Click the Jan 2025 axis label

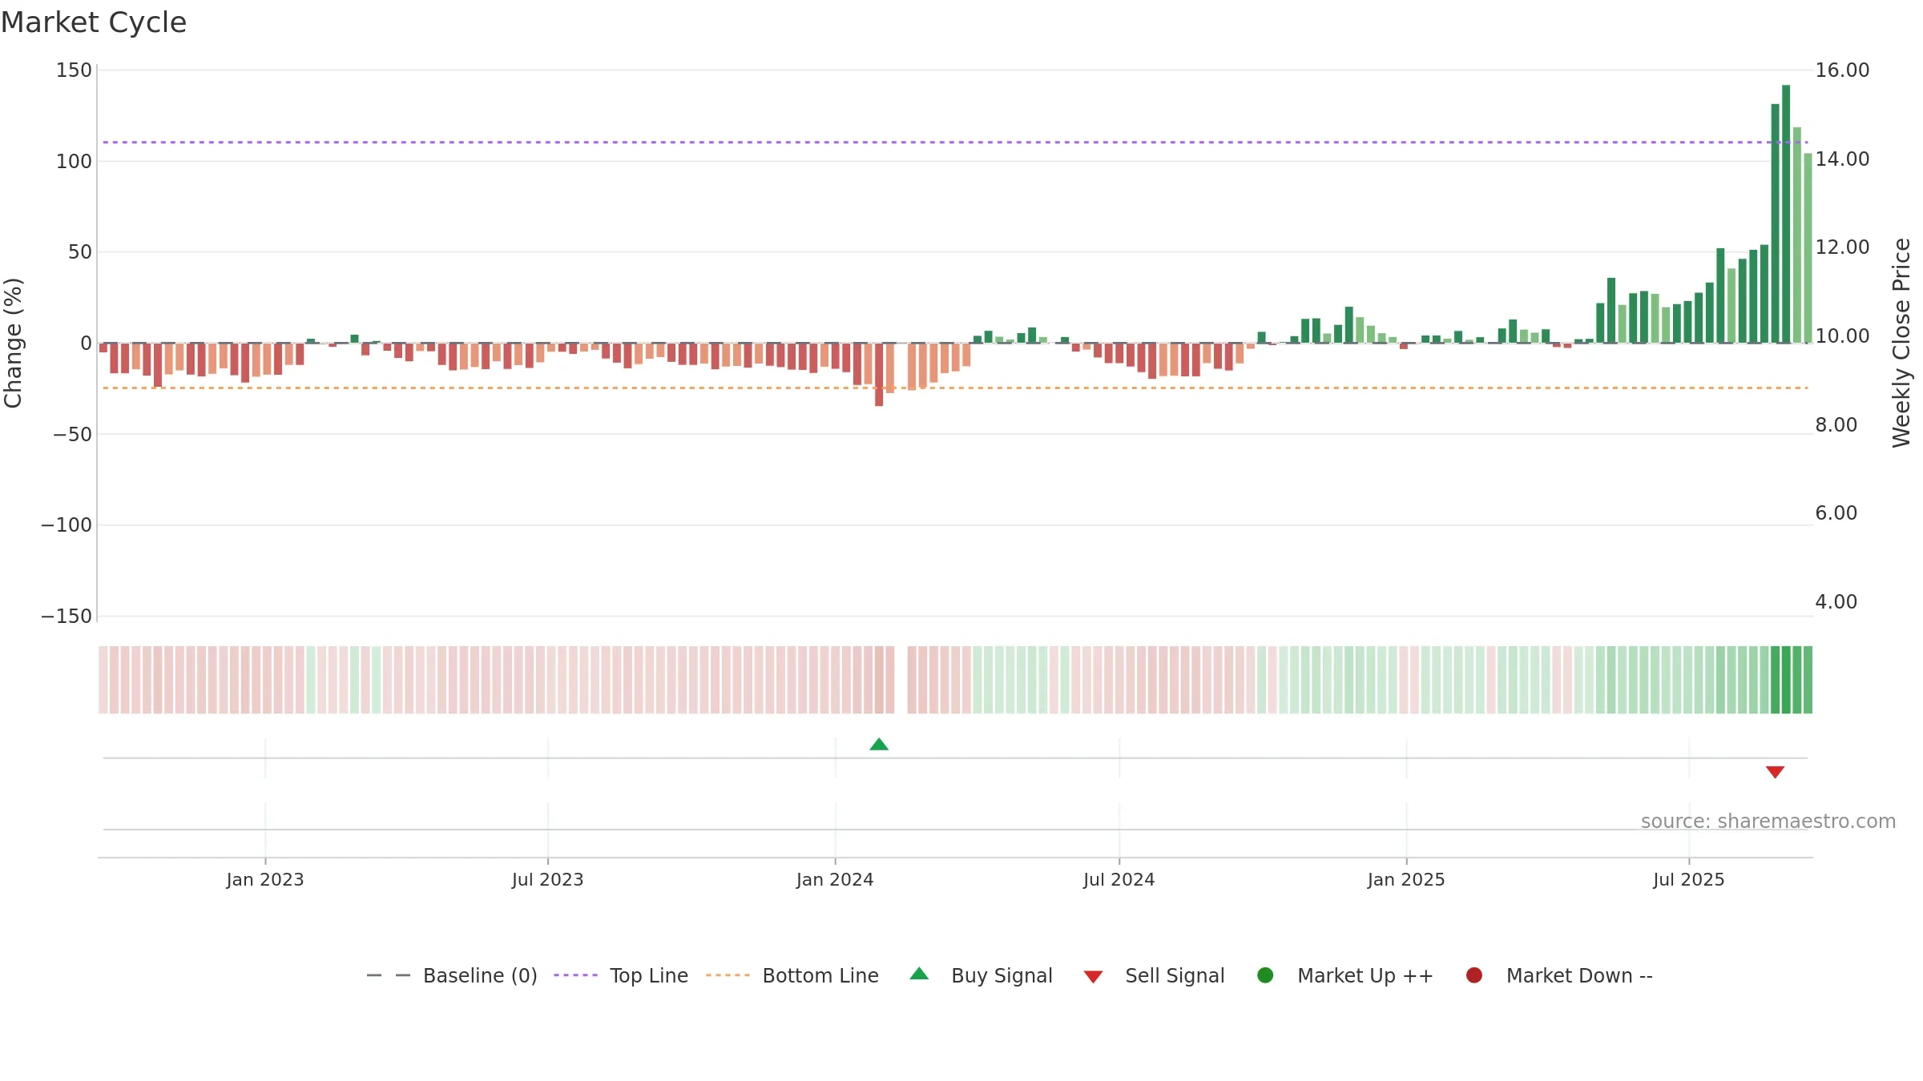[1406, 880]
